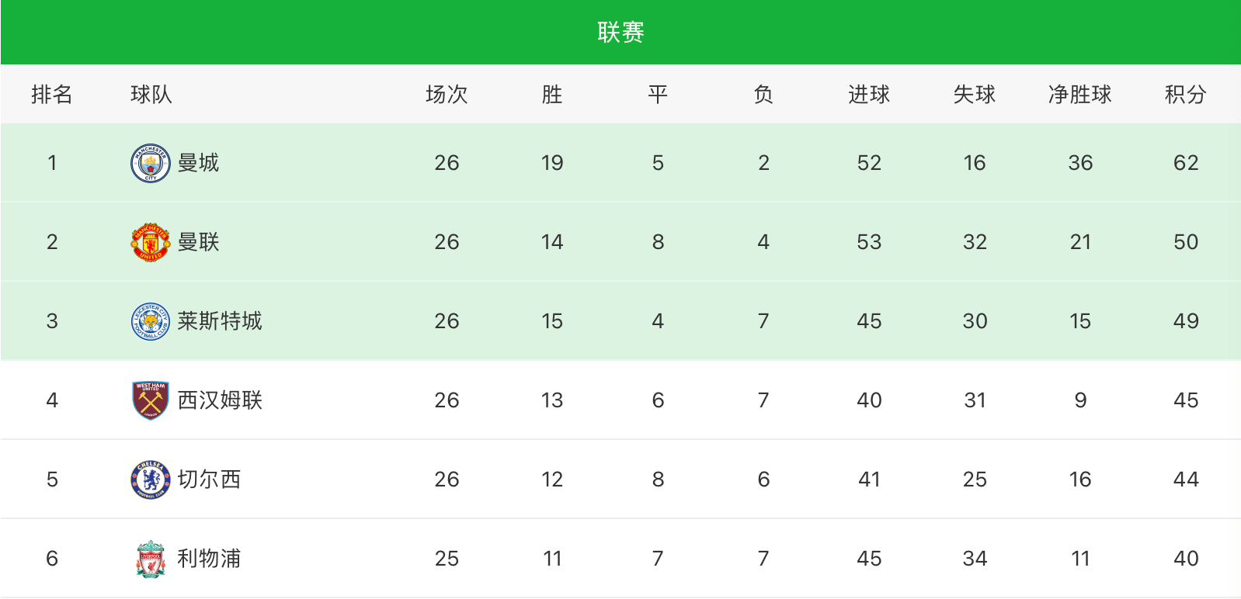This screenshot has height=599, width=1241.
Task: Open the 利物浦 team page
Action: pos(209,559)
